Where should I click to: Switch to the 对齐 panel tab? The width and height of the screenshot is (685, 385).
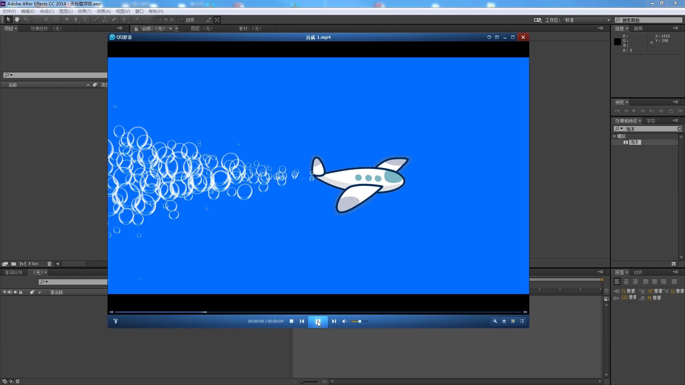pyautogui.click(x=638, y=272)
